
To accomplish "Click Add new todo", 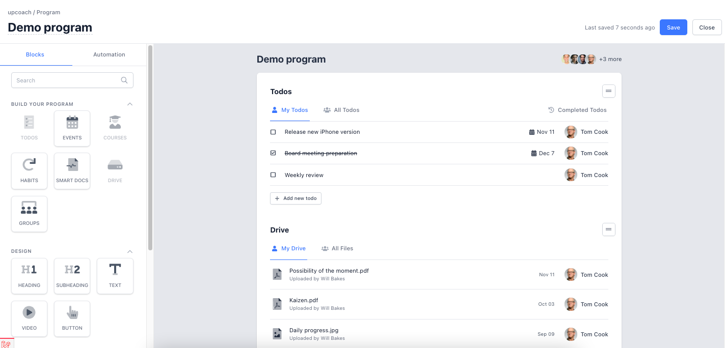I will tap(296, 198).
